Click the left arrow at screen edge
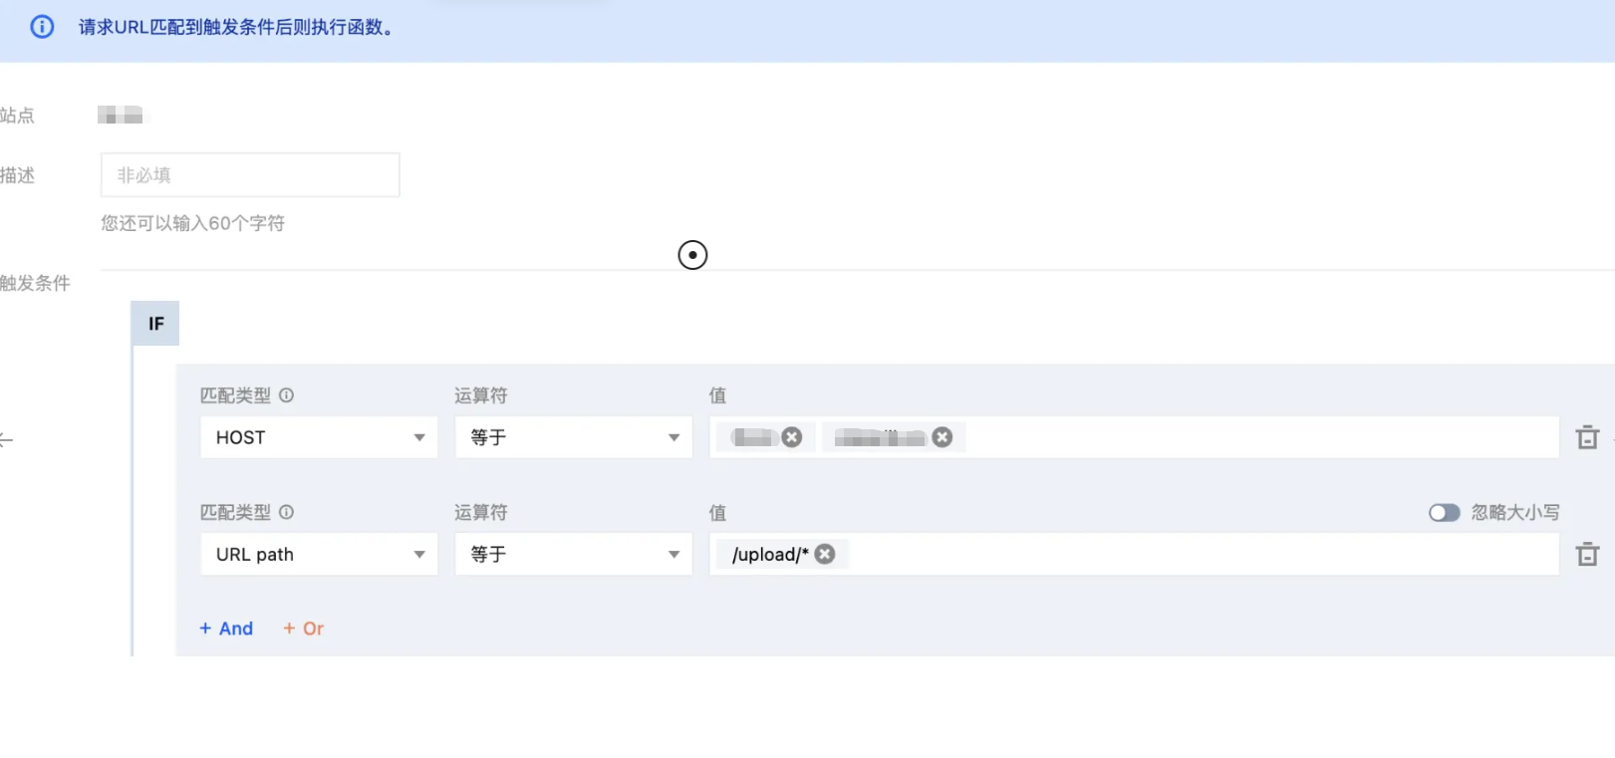This screenshot has width=1615, height=758. click(6, 439)
